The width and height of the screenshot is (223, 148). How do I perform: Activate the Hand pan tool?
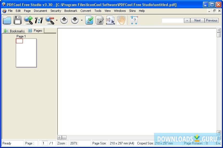click(x=121, y=20)
